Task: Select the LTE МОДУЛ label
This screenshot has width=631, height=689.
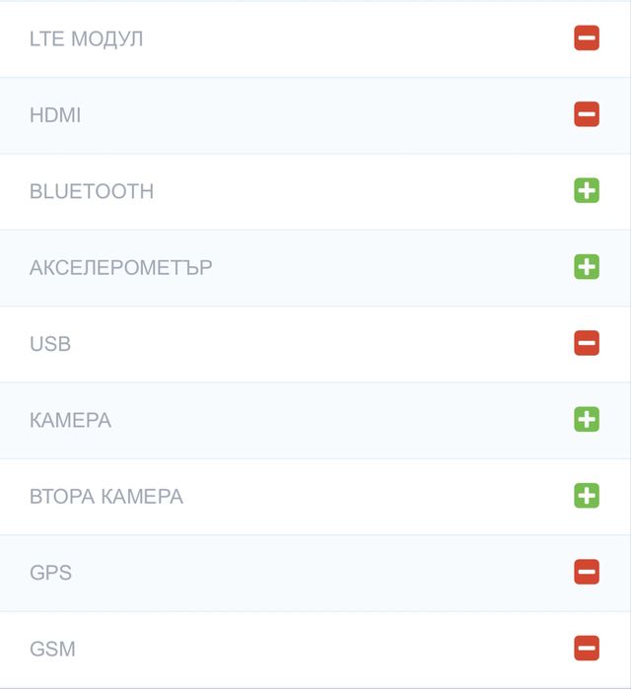Action: coord(86,39)
